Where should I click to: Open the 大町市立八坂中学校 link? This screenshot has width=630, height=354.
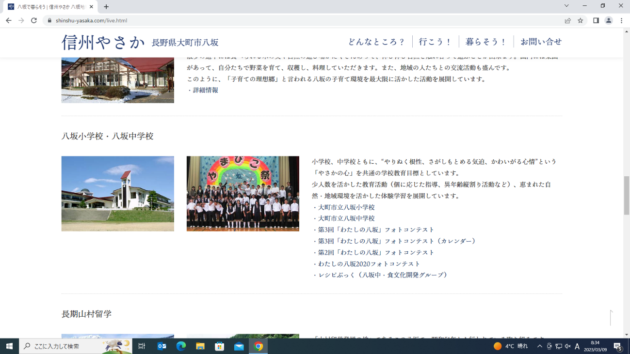tap(346, 218)
